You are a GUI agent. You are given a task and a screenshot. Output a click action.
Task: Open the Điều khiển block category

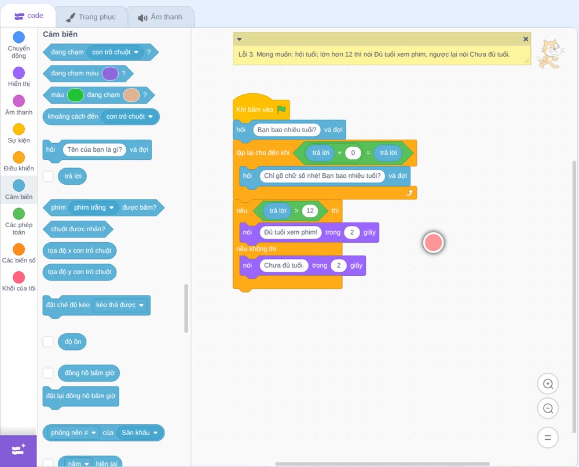coord(19,162)
